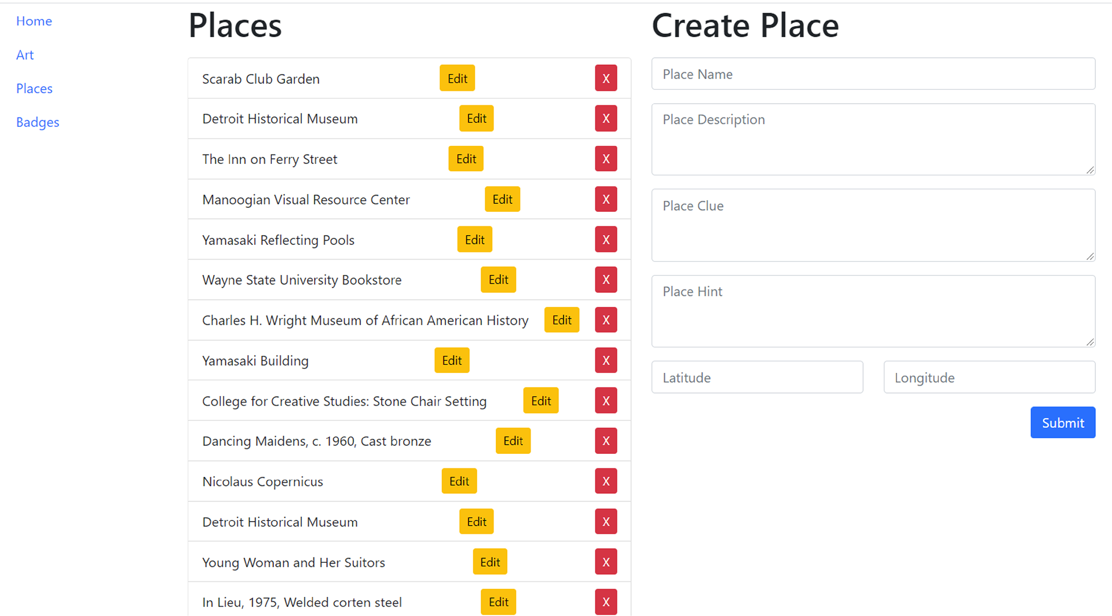Click 'Charles H. Wright Museum of African American History'
The width and height of the screenshot is (1112, 616).
[x=365, y=321]
